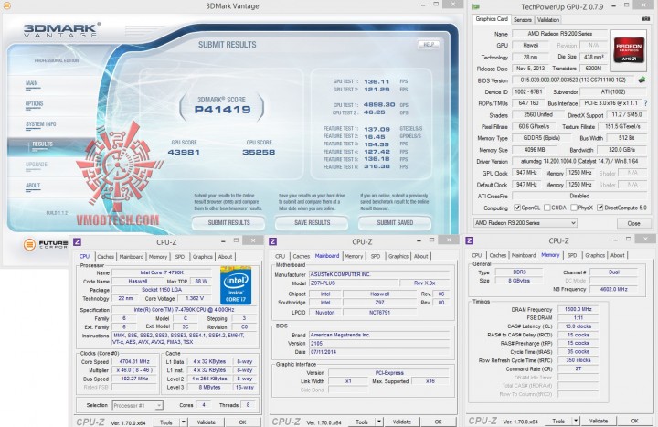
Task: Click Validate in CPU-Z CPU window
Action: (206, 422)
